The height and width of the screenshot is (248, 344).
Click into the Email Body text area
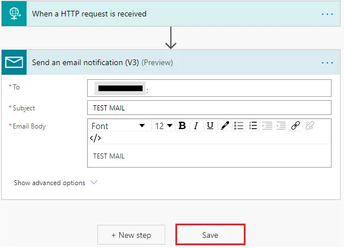(x=209, y=156)
